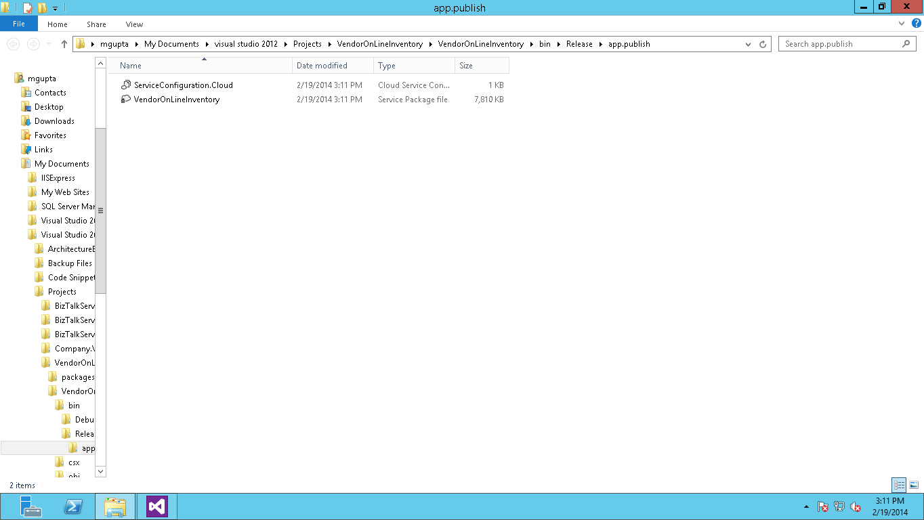924x520 pixels.
Task: Open recent locations dropdown arrow
Action: tap(49, 44)
